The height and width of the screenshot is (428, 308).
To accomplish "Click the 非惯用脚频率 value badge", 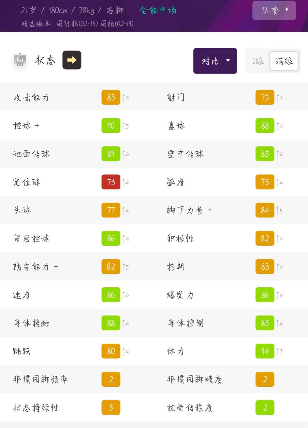I will 111,380.
